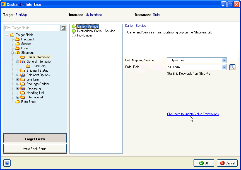Focus the Filter Target Fields input
The image size is (241, 170).
pos(32,28)
